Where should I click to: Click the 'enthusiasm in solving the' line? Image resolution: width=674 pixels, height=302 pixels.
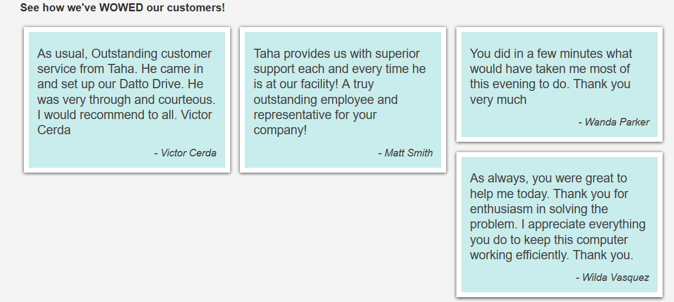pyautogui.click(x=539, y=209)
